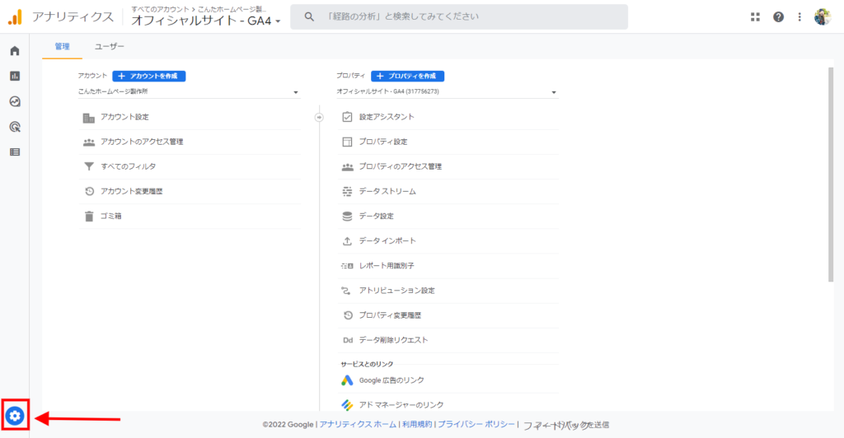Switch to the ユーザー tab
This screenshot has height=438, width=844.
(110, 47)
